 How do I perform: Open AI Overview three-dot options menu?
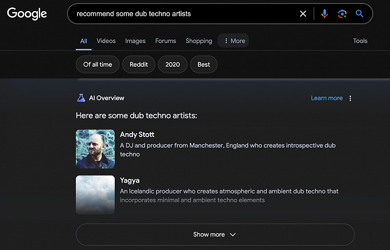click(x=350, y=98)
